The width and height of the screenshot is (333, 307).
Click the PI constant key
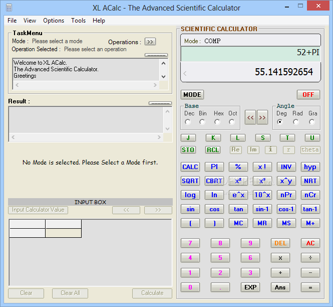click(214, 167)
